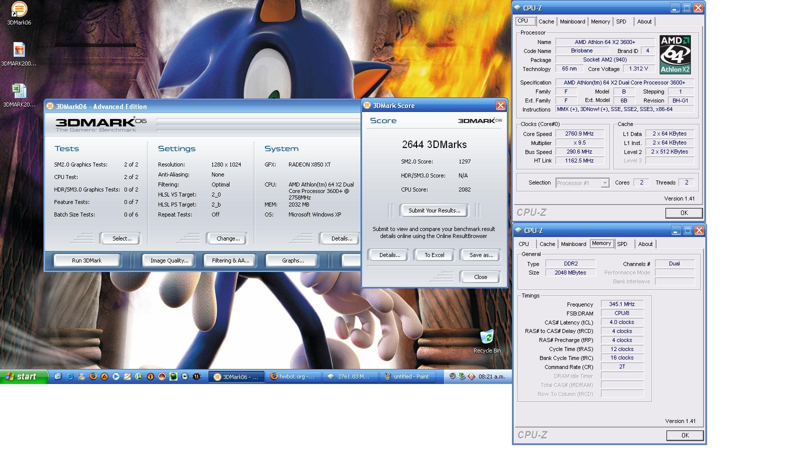Click the Multiplier value x 9.5
Screen dimensions: 800x450
pyautogui.click(x=579, y=143)
